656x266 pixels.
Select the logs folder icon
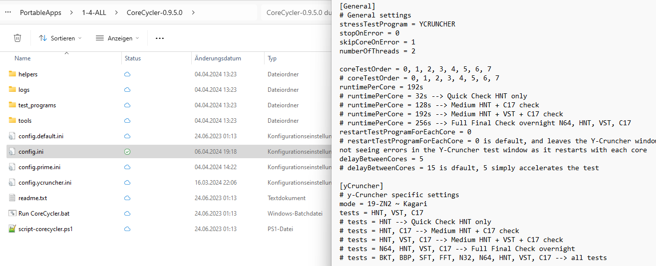point(12,89)
